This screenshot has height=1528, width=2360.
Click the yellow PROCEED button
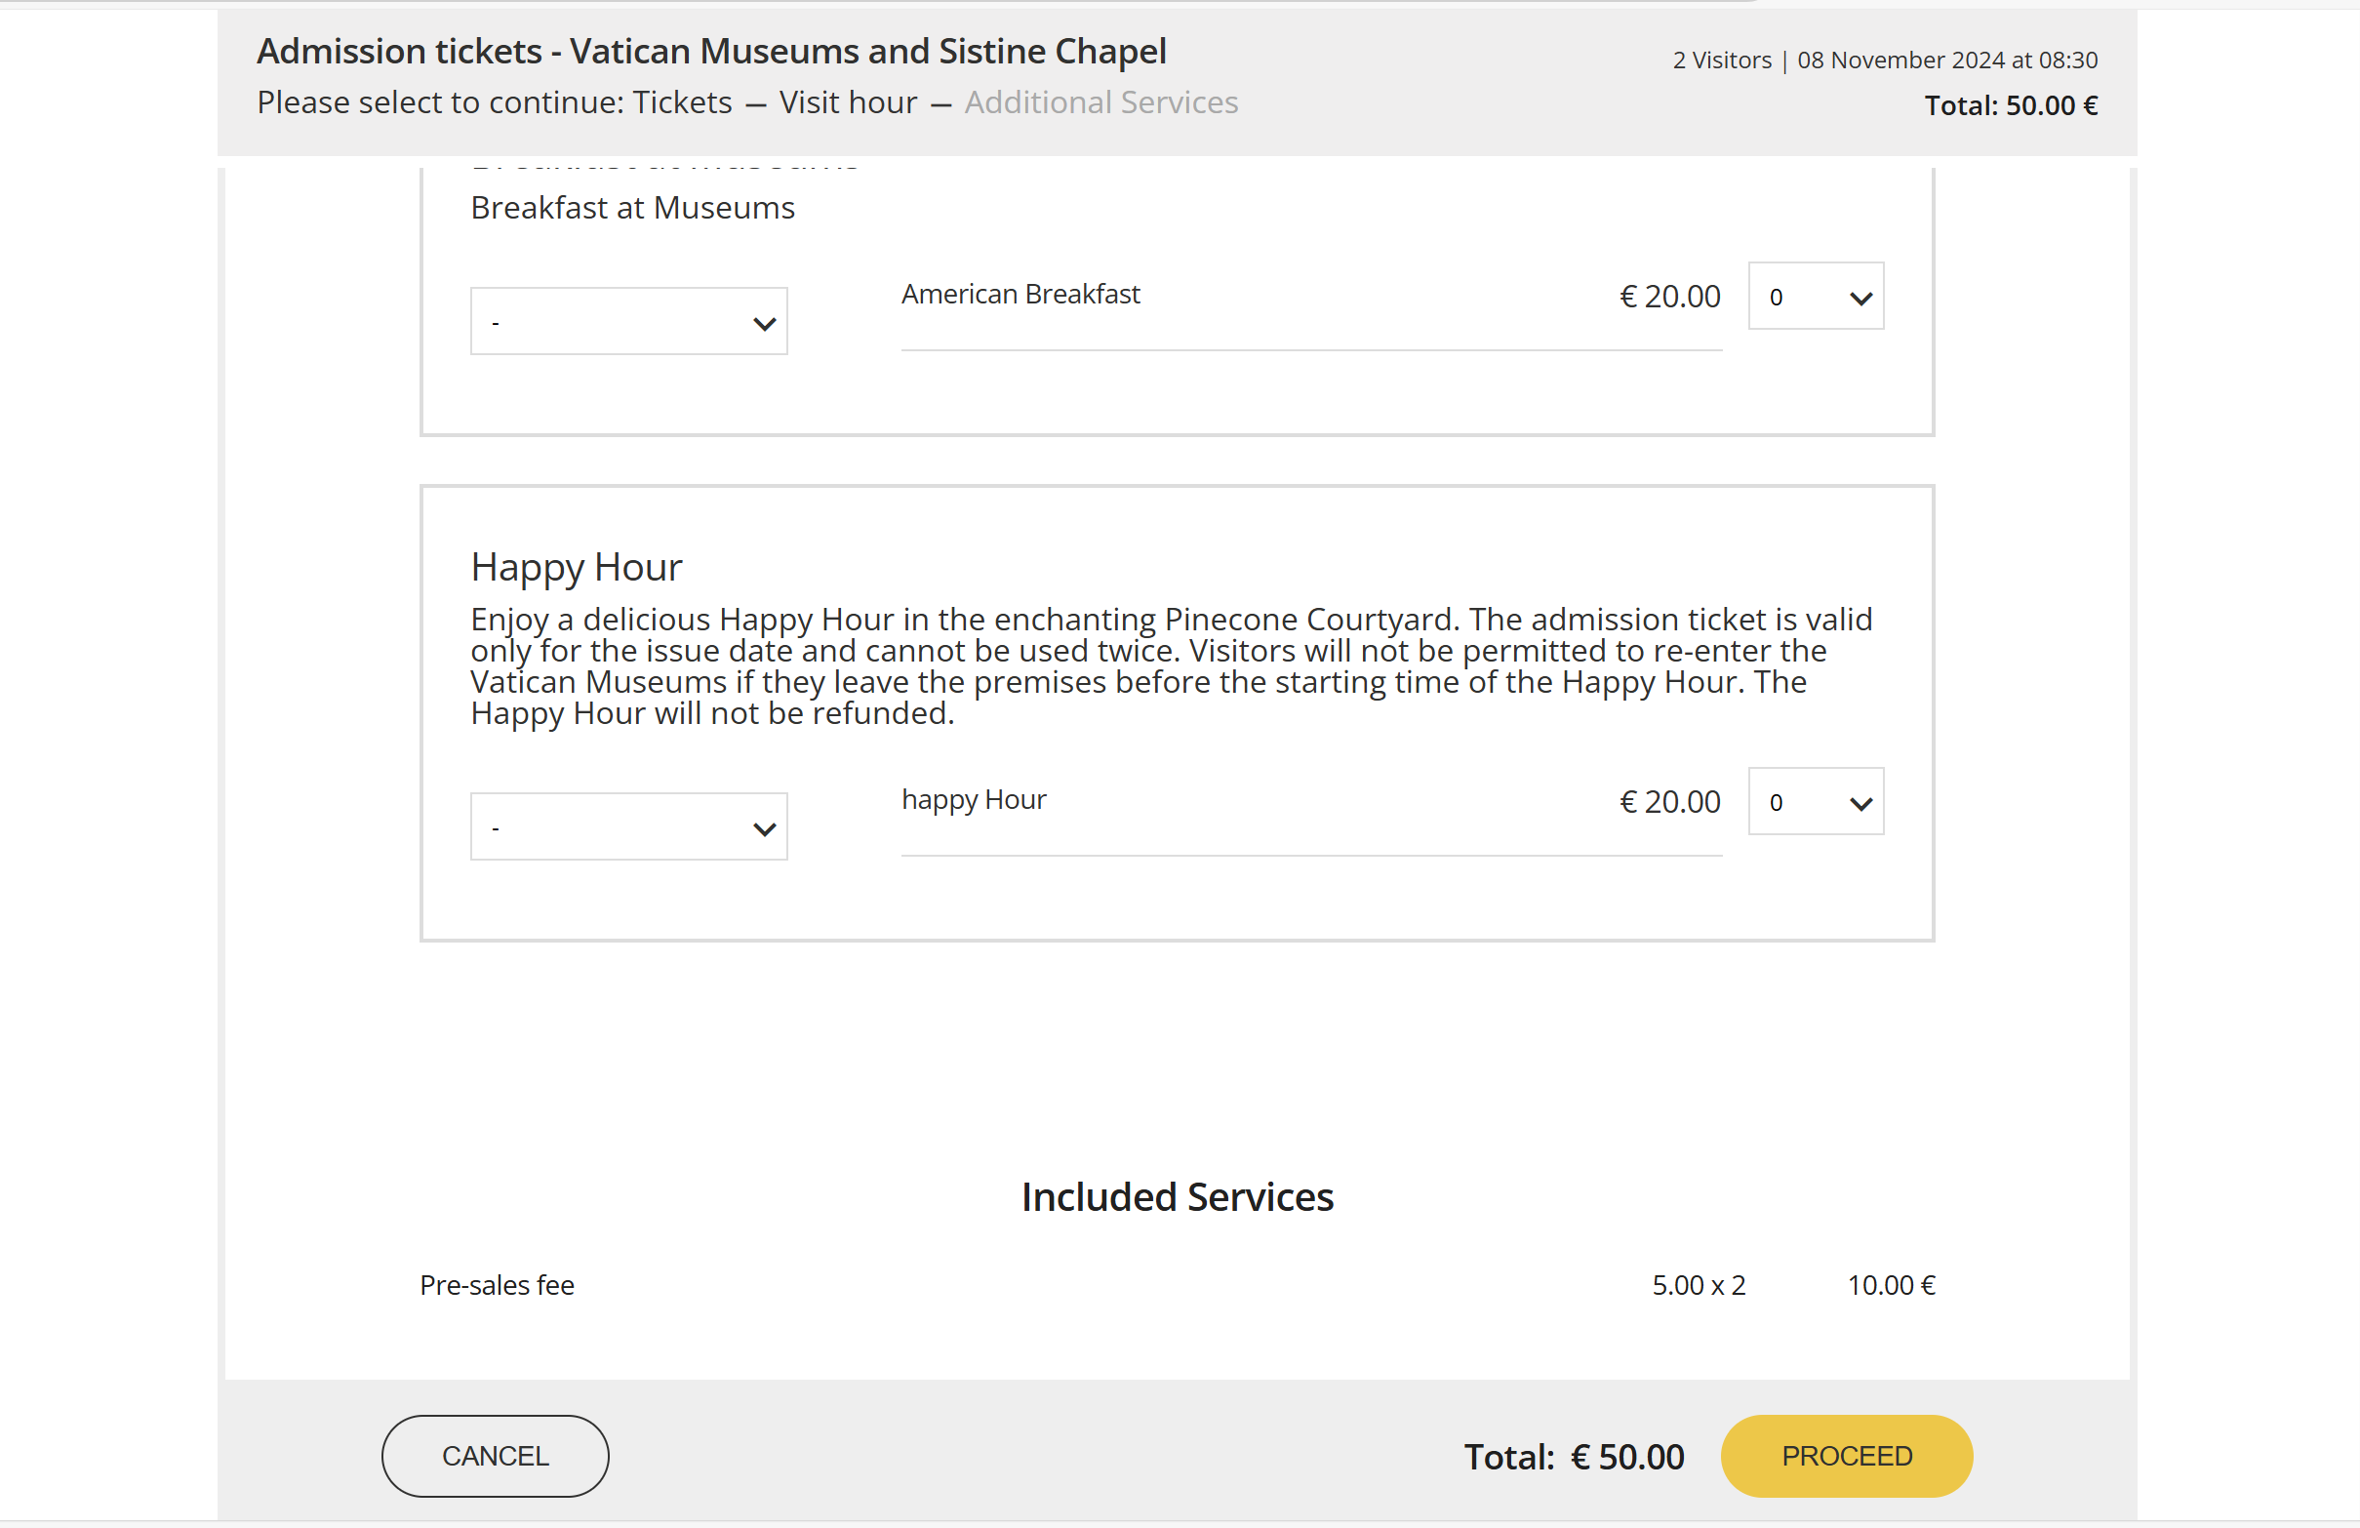[x=1845, y=1456]
